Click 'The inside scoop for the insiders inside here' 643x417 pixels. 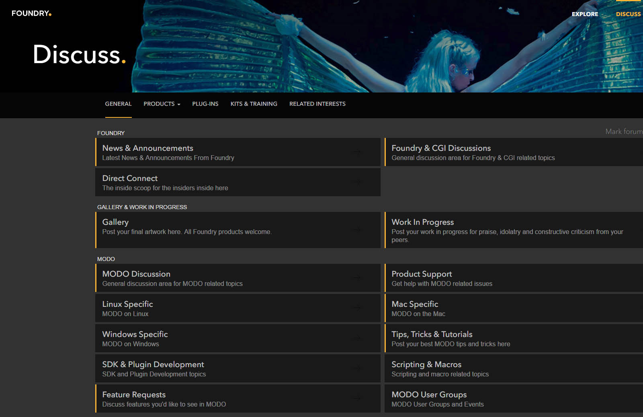pos(165,188)
